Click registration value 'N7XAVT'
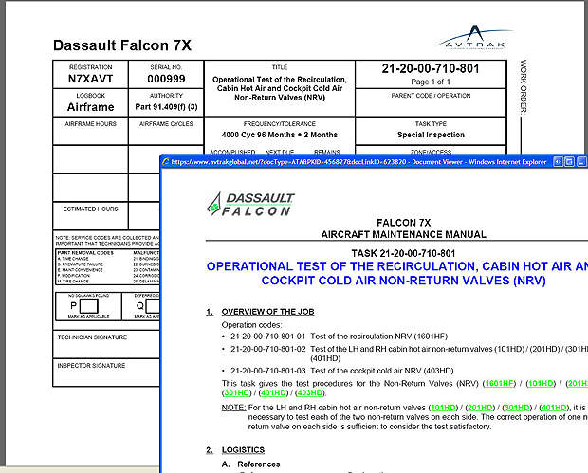588x473 pixels. [90, 79]
